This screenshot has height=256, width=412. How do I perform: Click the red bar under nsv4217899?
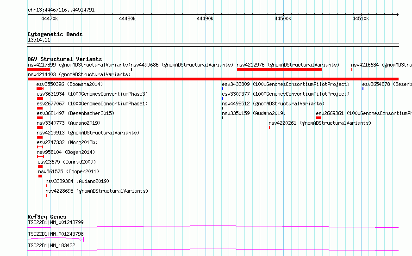(38, 69)
